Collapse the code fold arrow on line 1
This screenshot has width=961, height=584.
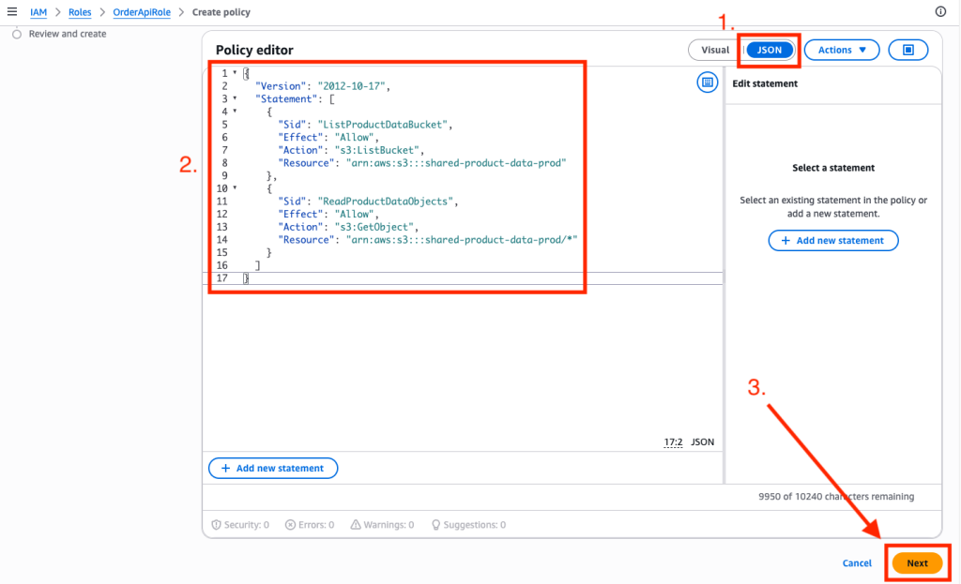pos(235,73)
